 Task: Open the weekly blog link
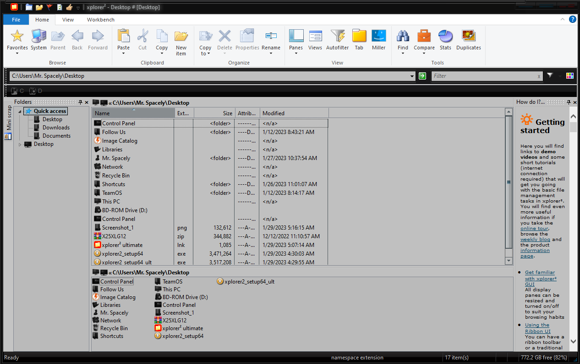point(535,239)
